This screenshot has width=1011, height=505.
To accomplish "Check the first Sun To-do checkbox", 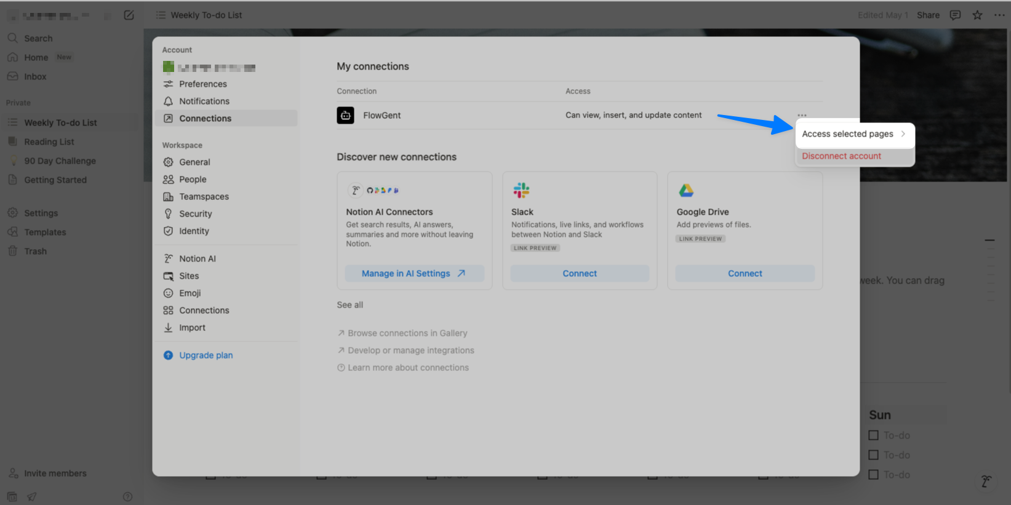I will 873,435.
